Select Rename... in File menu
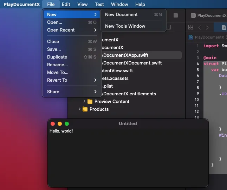227x190 pixels. click(72, 65)
